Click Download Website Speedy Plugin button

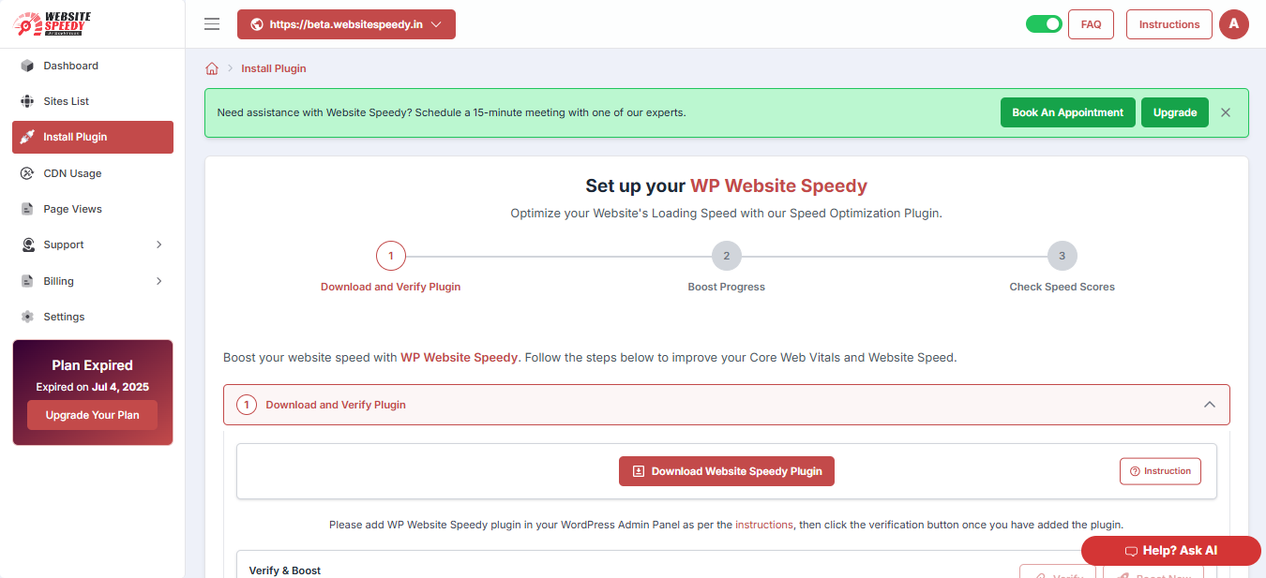727,471
